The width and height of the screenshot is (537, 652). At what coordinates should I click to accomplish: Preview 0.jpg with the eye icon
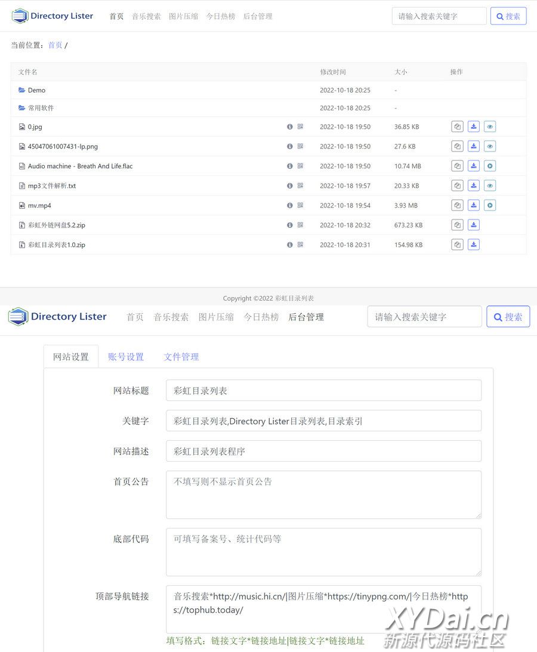click(x=490, y=126)
